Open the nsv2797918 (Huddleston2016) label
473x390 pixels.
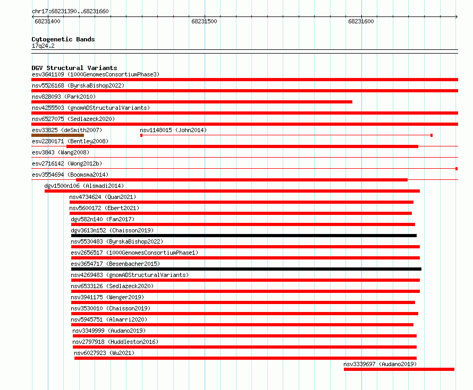click(x=115, y=342)
